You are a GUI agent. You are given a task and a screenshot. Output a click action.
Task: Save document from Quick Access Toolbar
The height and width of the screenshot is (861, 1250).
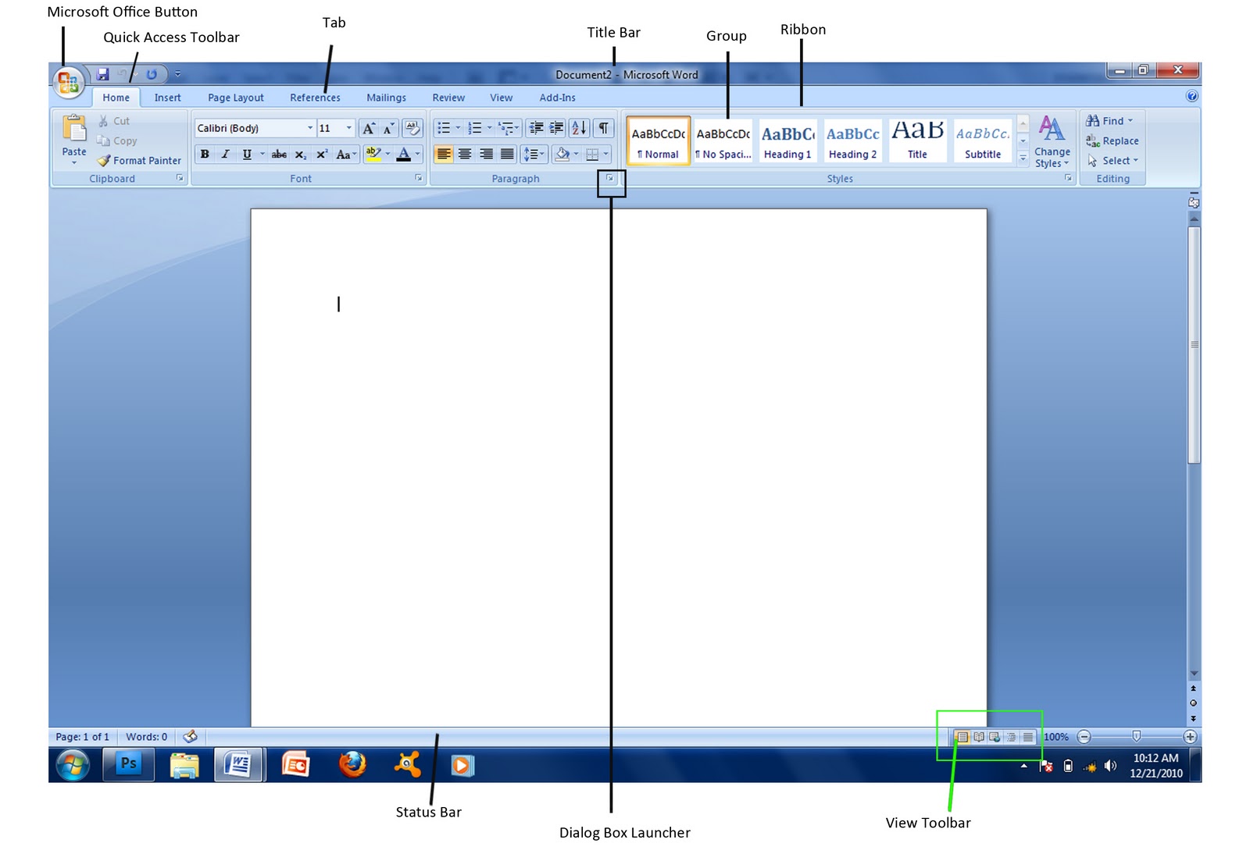pyautogui.click(x=102, y=74)
